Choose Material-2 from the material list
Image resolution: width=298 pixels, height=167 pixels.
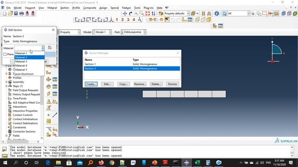29,58
